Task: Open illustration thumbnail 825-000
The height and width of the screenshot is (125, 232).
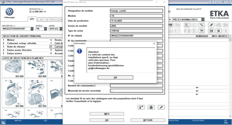Action: pyautogui.click(x=36, y=69)
